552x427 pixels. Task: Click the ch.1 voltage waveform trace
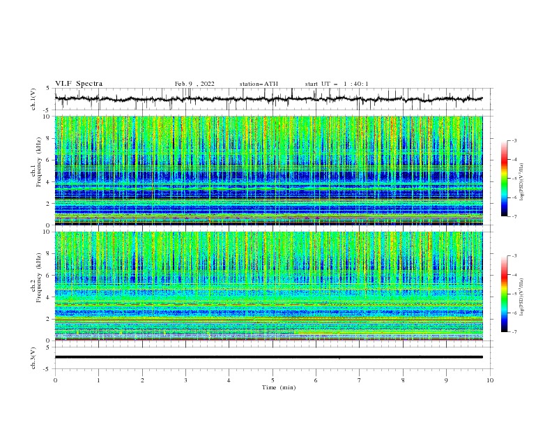tap(268, 99)
